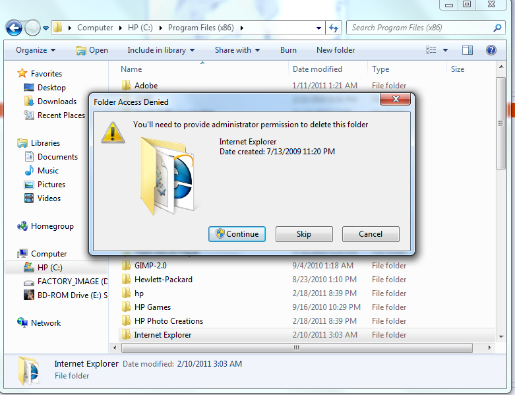Select HP (C:) drive in navigation pane
This screenshot has height=395, width=515.
tap(56, 268)
